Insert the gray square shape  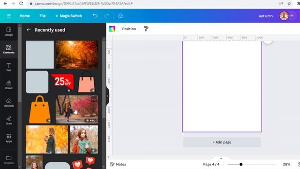click(40, 54)
